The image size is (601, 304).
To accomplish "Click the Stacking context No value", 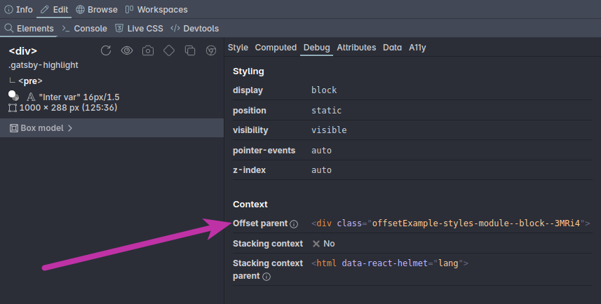I will click(323, 244).
